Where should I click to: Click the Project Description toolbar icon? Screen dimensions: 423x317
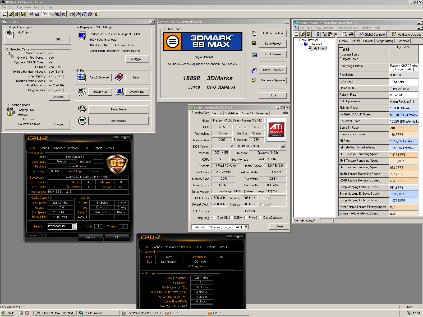point(45,14)
